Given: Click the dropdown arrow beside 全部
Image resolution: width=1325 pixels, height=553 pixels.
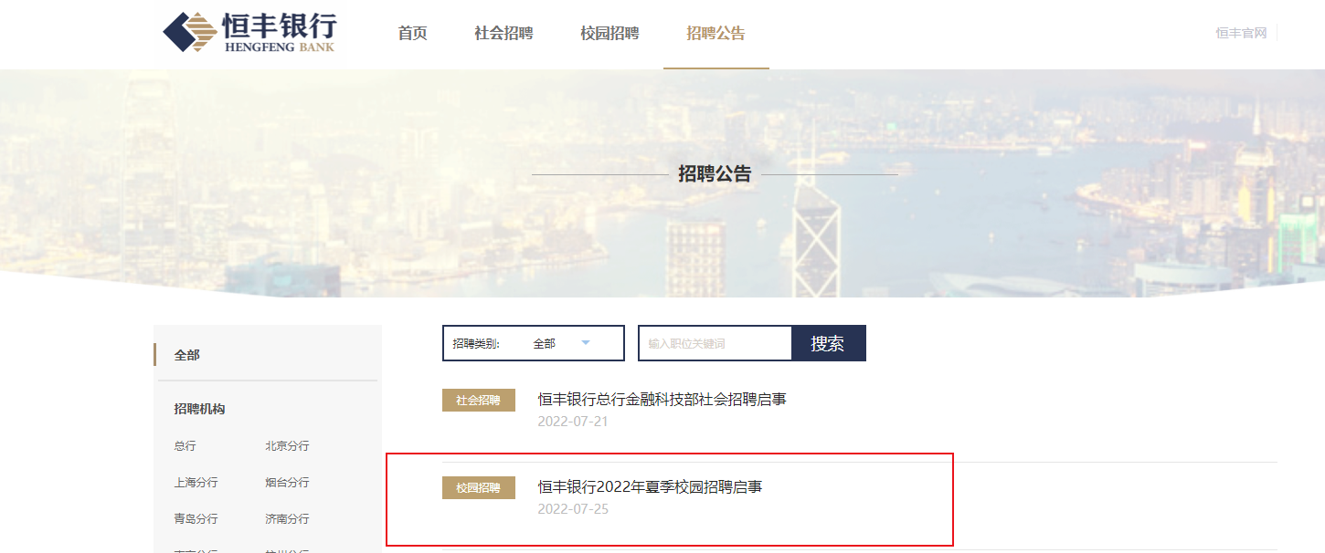Looking at the screenshot, I should pos(586,343).
